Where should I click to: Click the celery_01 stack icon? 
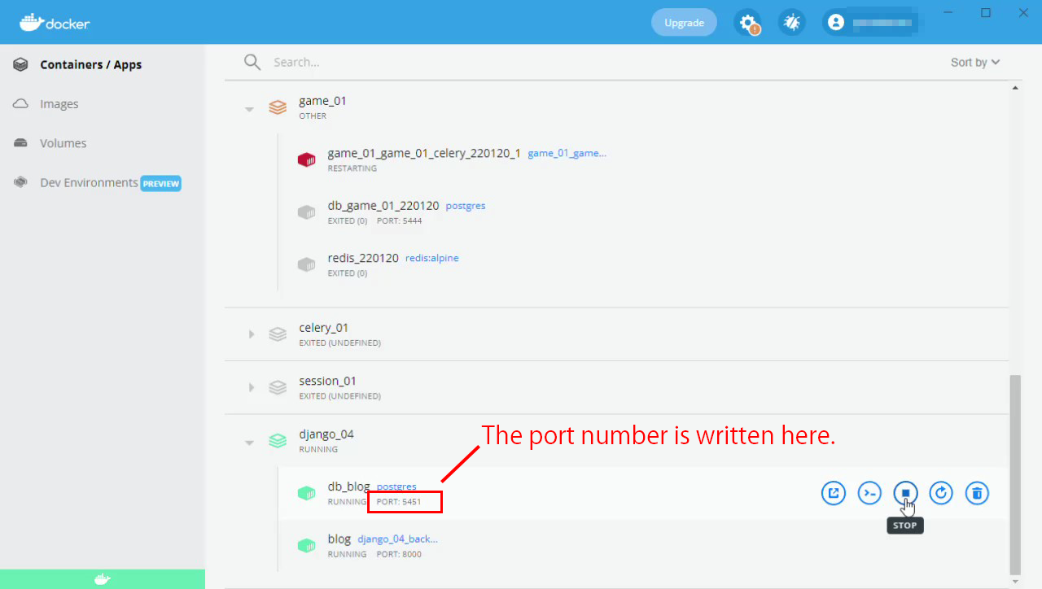(278, 334)
